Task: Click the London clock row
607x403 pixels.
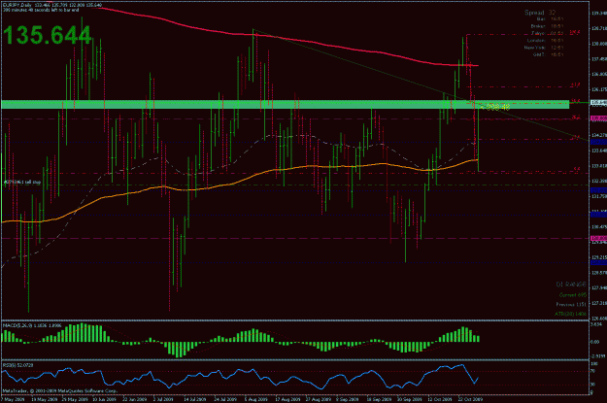Action: (x=545, y=40)
